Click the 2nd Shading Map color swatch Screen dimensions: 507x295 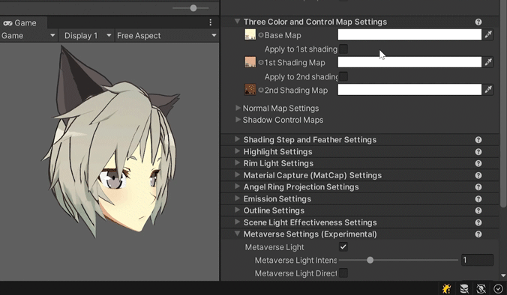(x=409, y=89)
